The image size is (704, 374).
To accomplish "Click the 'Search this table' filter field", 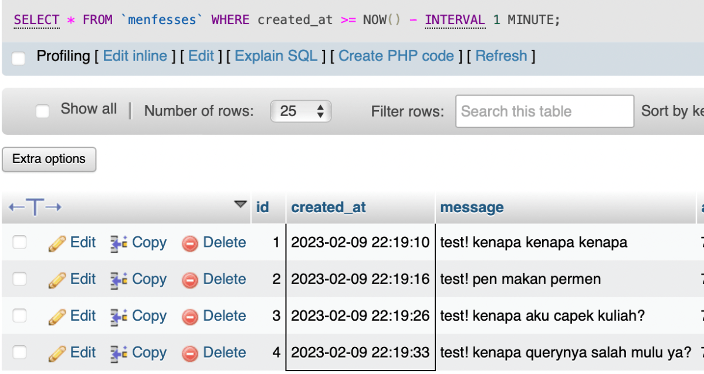I will tap(544, 111).
